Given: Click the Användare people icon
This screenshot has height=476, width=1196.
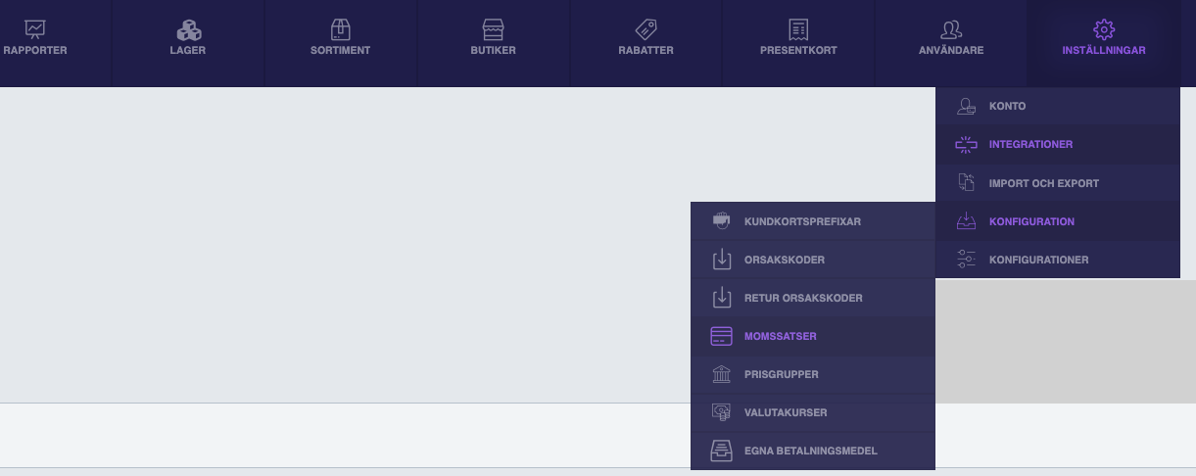Looking at the screenshot, I should pyautogui.click(x=951, y=30).
